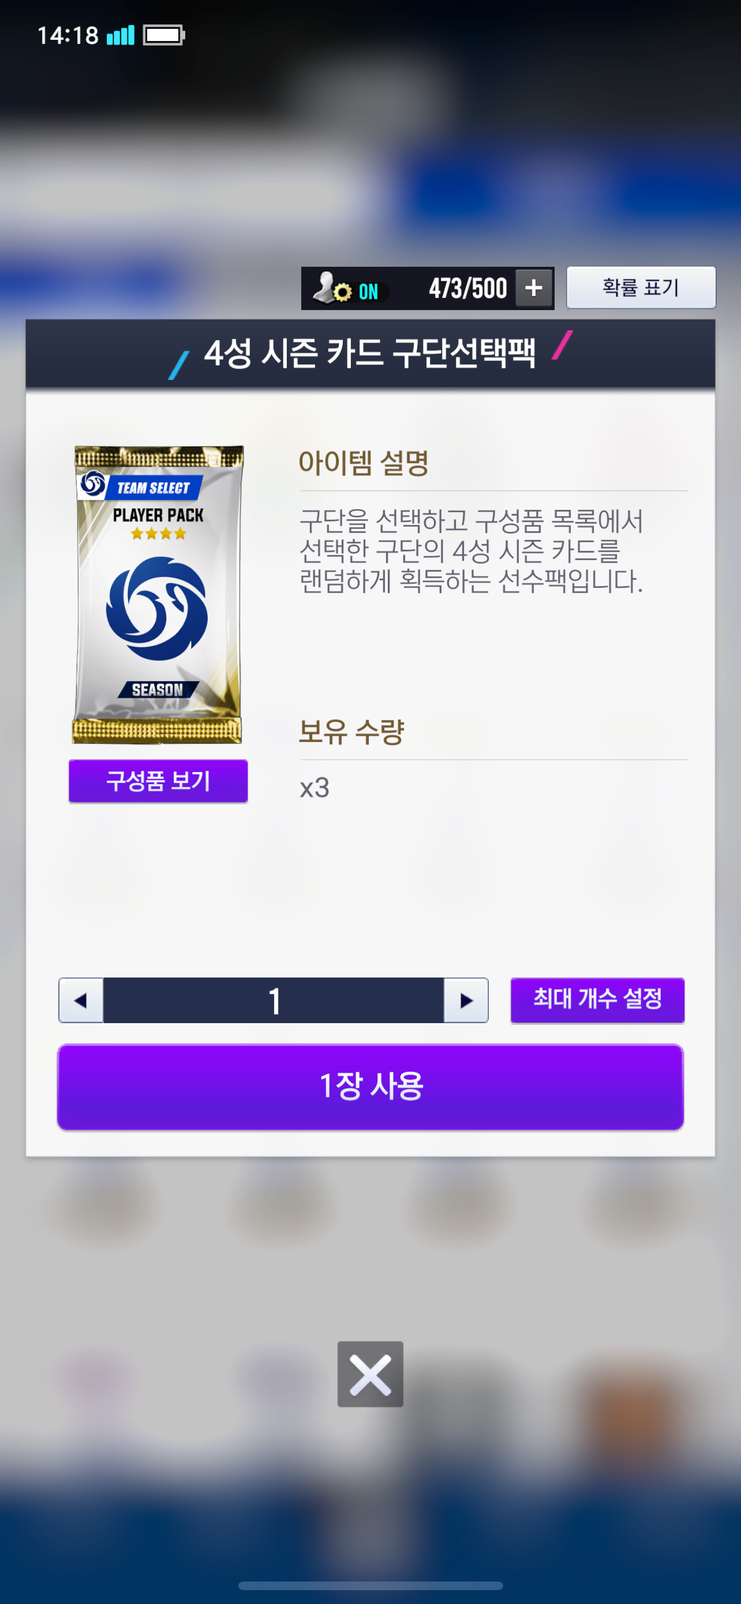Tap the 473/500 roster capacity counter
This screenshot has height=1604, width=741.
[x=468, y=288]
